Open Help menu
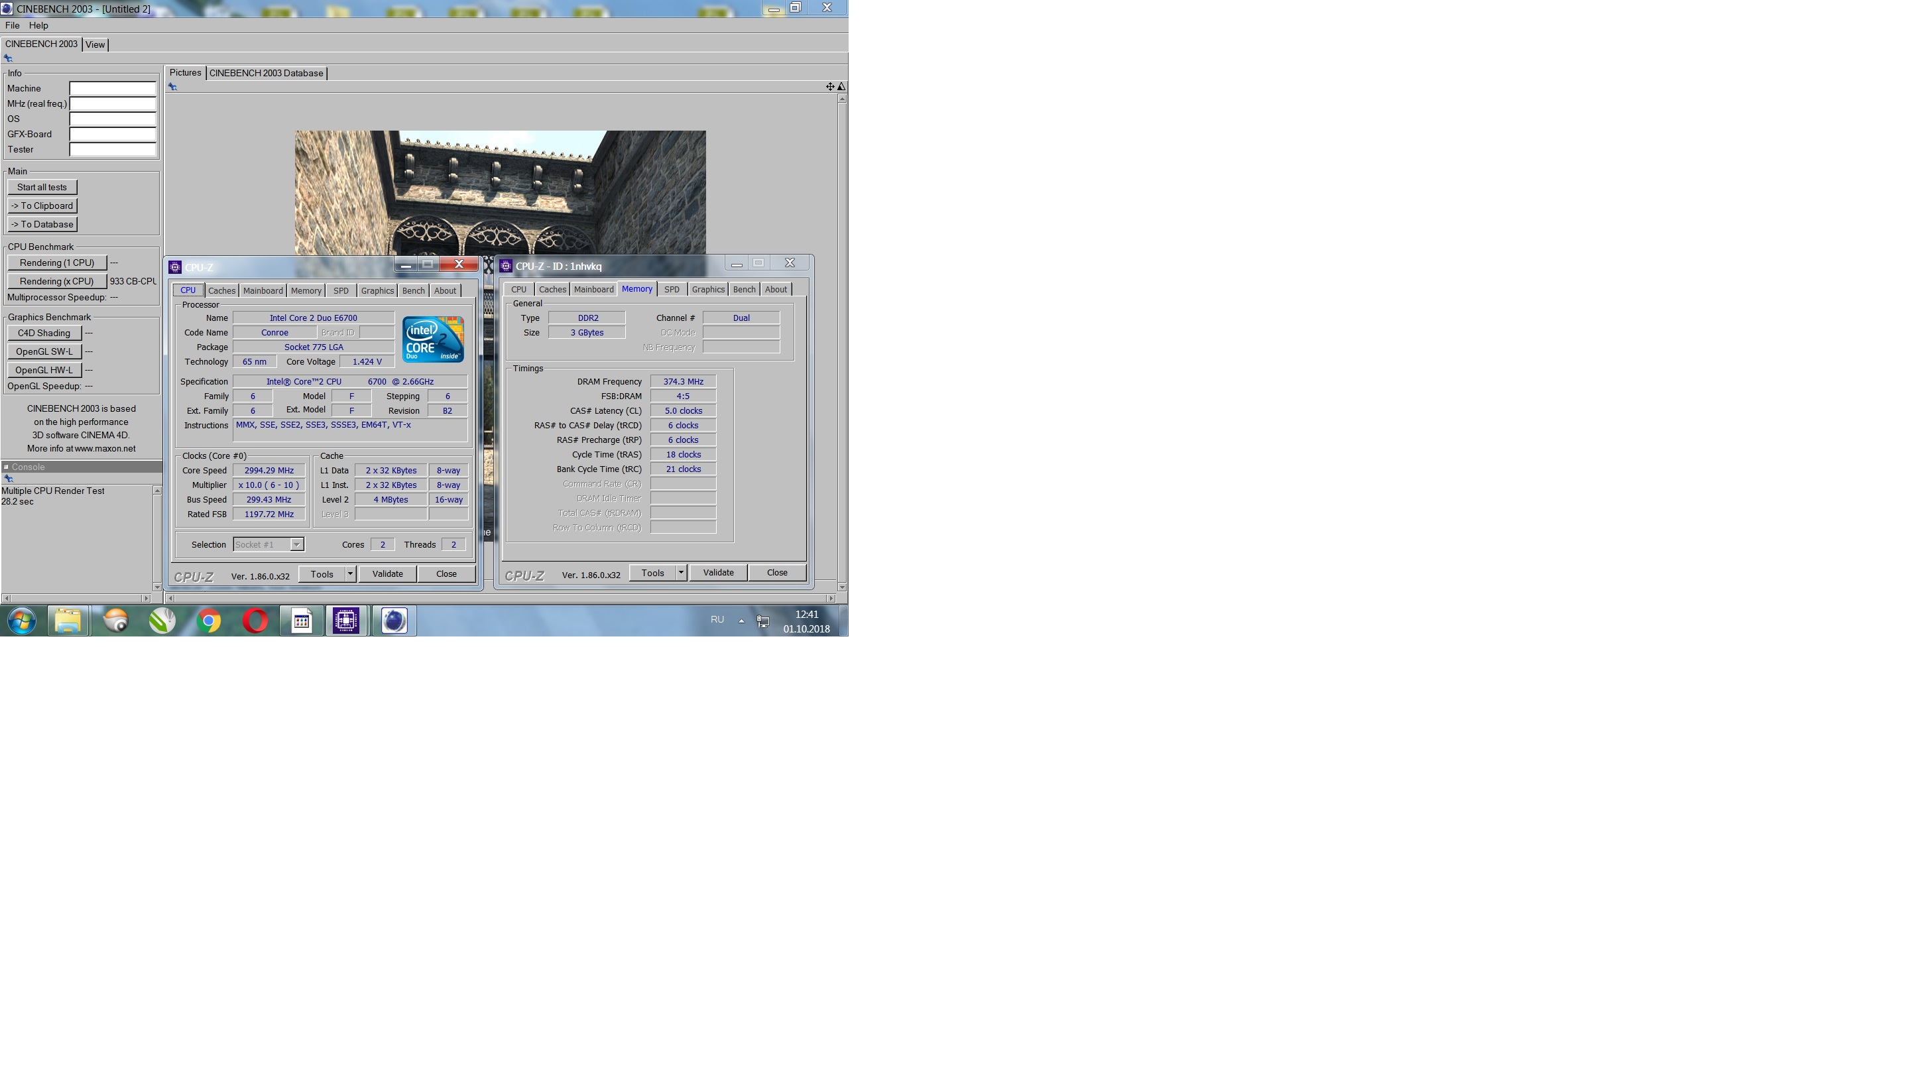This screenshot has height=1082, width=1928. pyautogui.click(x=38, y=25)
